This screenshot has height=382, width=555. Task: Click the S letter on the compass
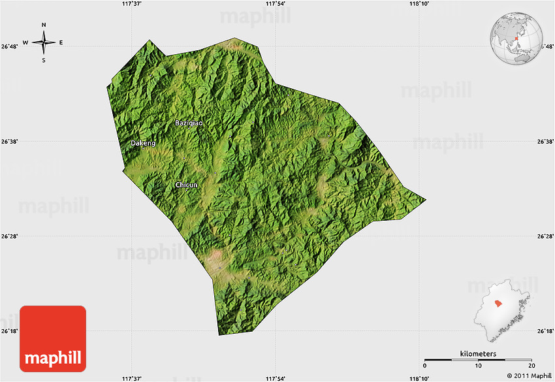click(x=44, y=60)
